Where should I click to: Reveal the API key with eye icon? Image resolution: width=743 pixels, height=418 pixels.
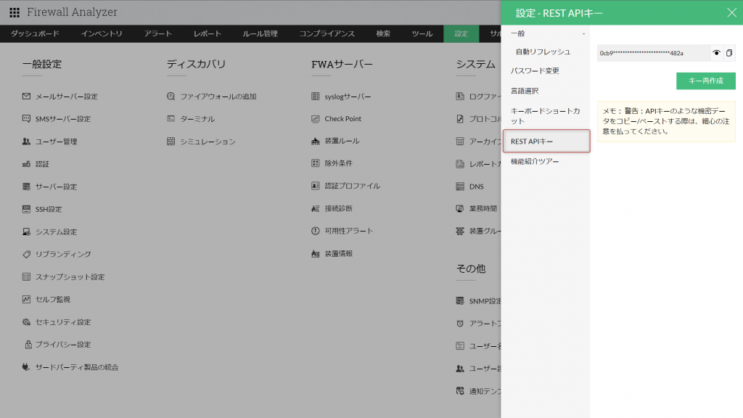click(716, 53)
